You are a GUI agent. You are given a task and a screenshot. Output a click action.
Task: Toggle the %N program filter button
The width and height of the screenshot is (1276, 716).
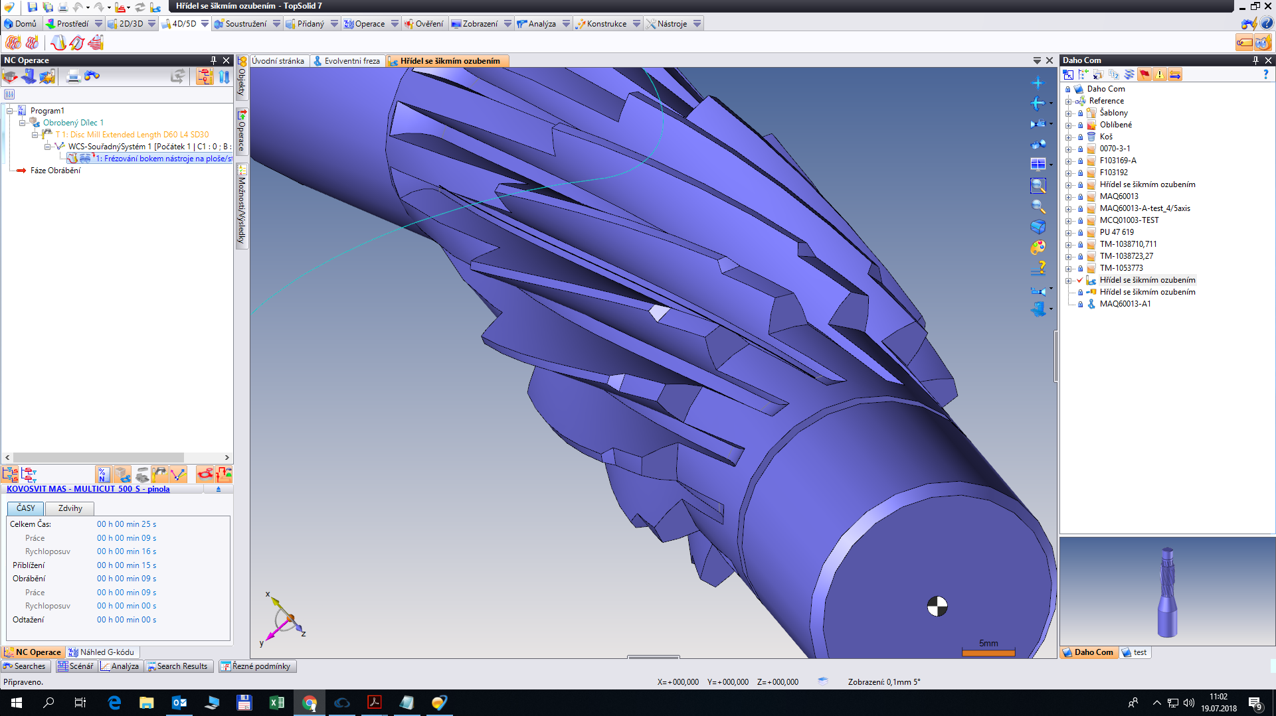click(x=102, y=474)
